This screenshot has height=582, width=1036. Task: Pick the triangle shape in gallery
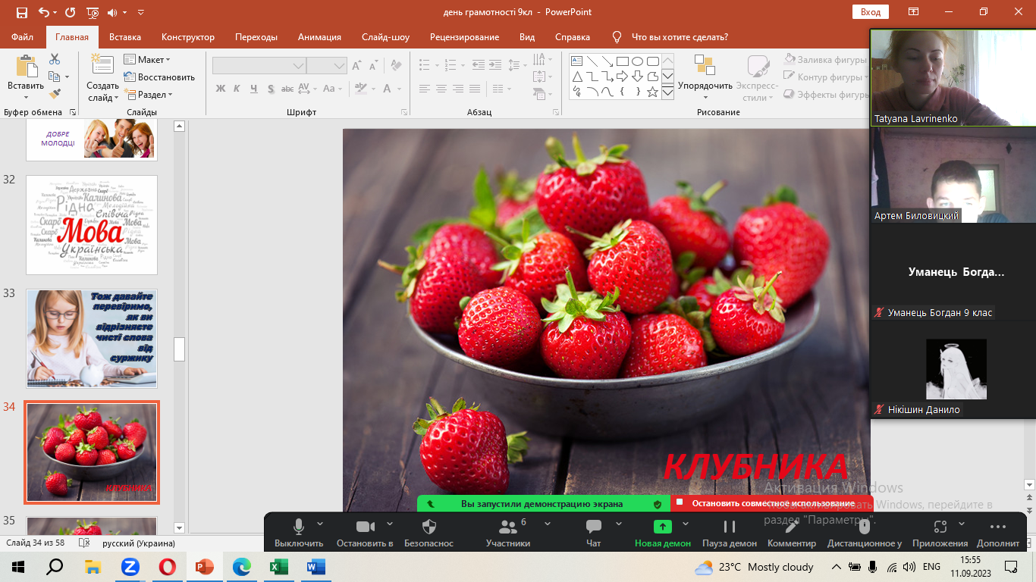[576, 77]
